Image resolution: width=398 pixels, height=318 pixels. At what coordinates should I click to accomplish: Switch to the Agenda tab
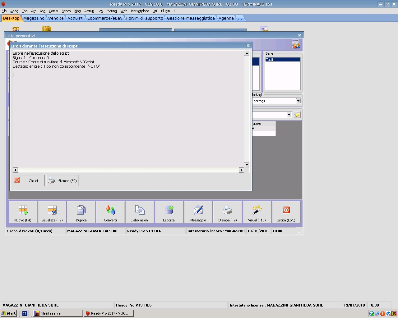[x=226, y=18]
